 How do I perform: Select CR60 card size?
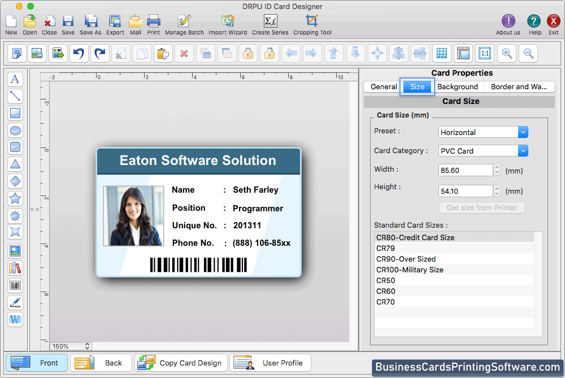point(454,291)
